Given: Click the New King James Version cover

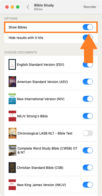Looking at the screenshot, I should tap(12, 185).
